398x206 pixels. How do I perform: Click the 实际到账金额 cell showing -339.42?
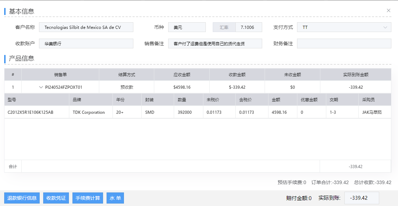click(356, 87)
